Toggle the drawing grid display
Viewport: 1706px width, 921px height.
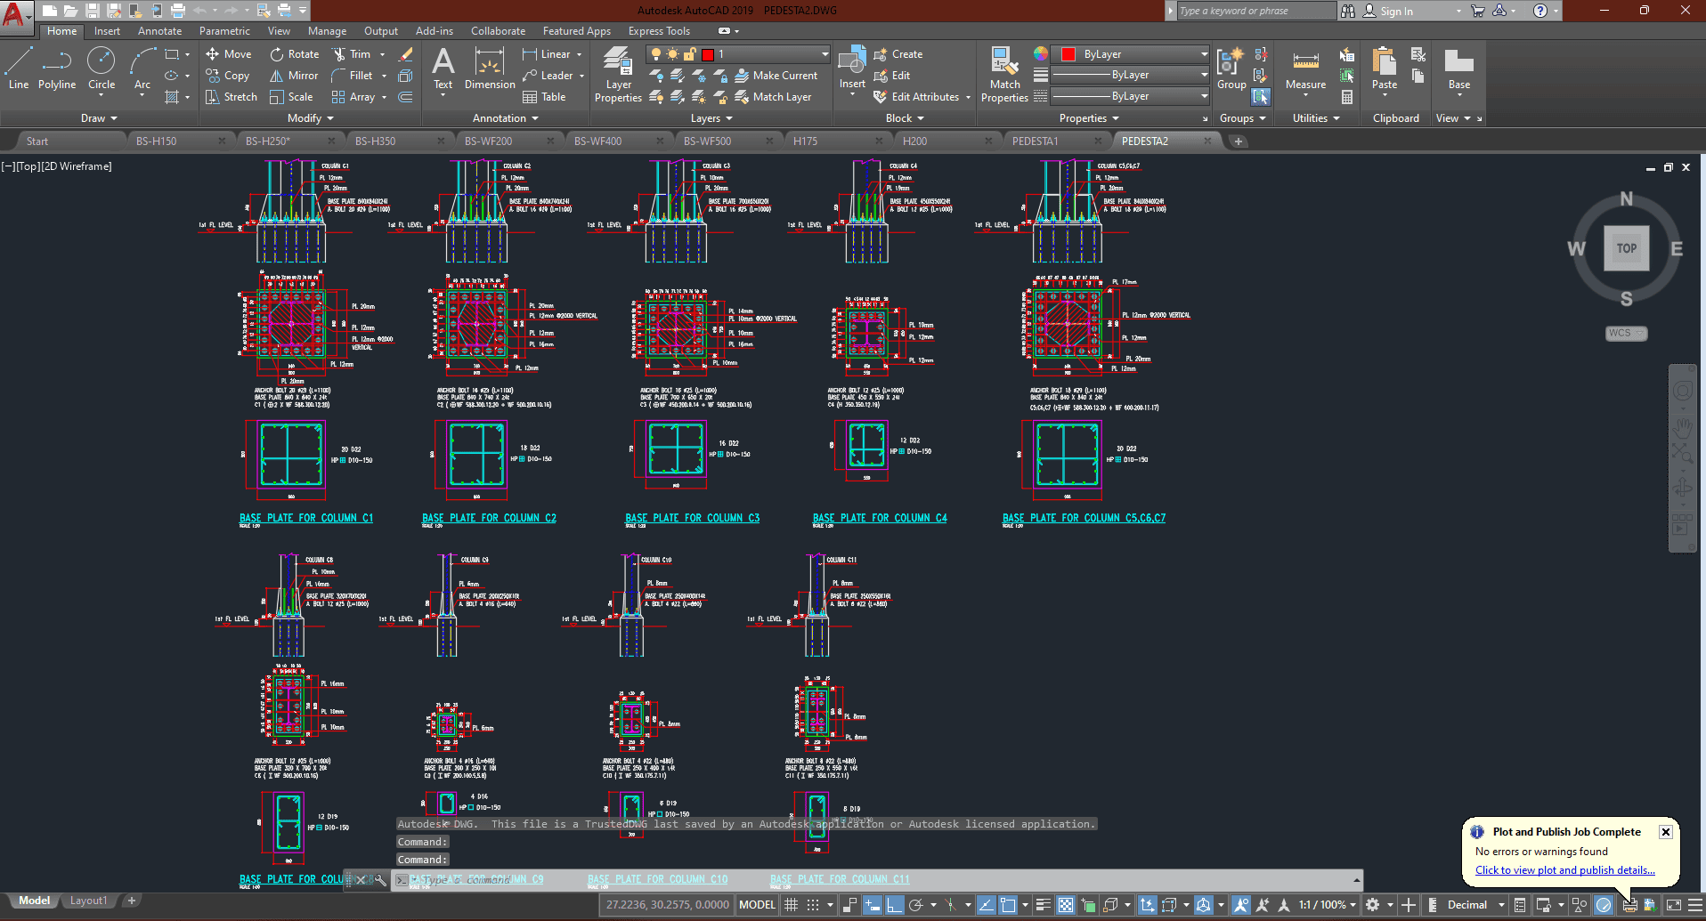[x=791, y=905]
